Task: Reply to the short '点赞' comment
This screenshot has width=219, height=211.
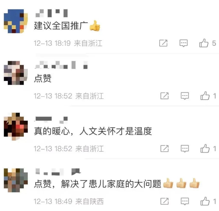Action: (185, 96)
